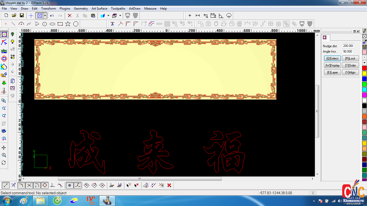Open the Art Surface menu
The width and height of the screenshot is (367, 206).
(x=99, y=9)
